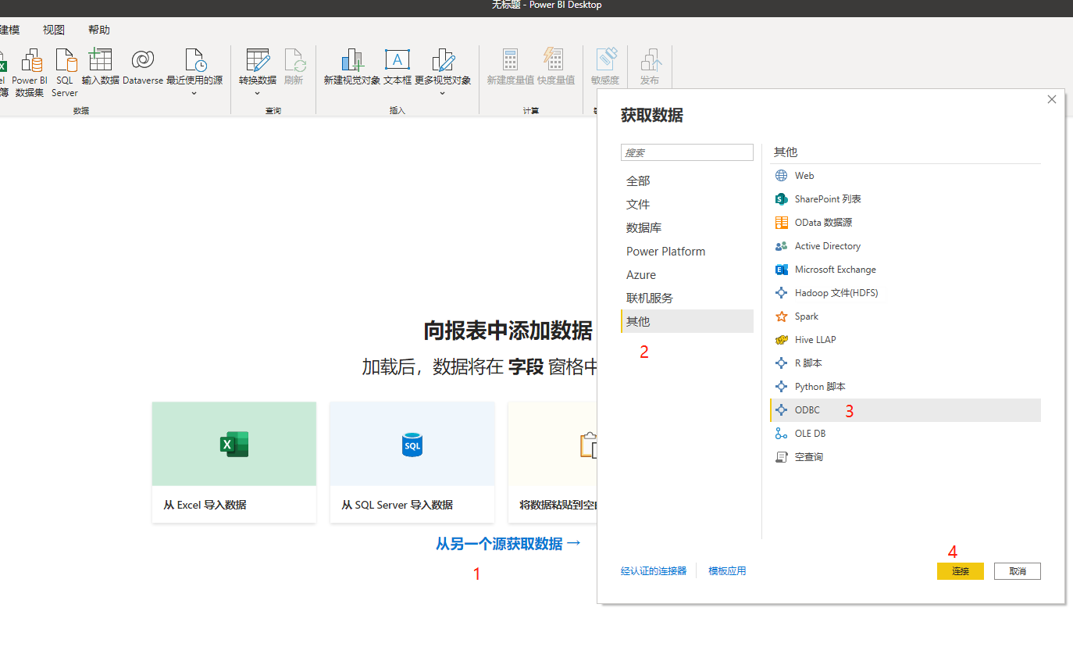Select the Hive LLAP connector
The width and height of the screenshot is (1073, 672).
[x=815, y=340]
